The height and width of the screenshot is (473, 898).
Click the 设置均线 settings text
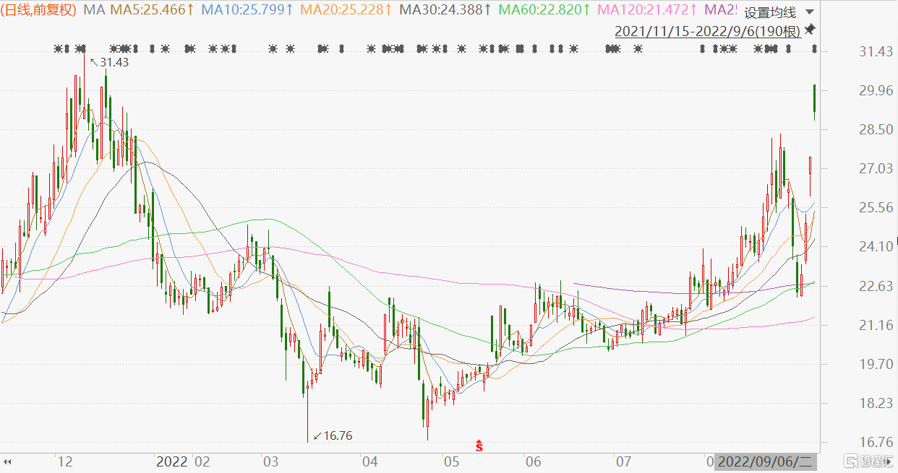(770, 13)
